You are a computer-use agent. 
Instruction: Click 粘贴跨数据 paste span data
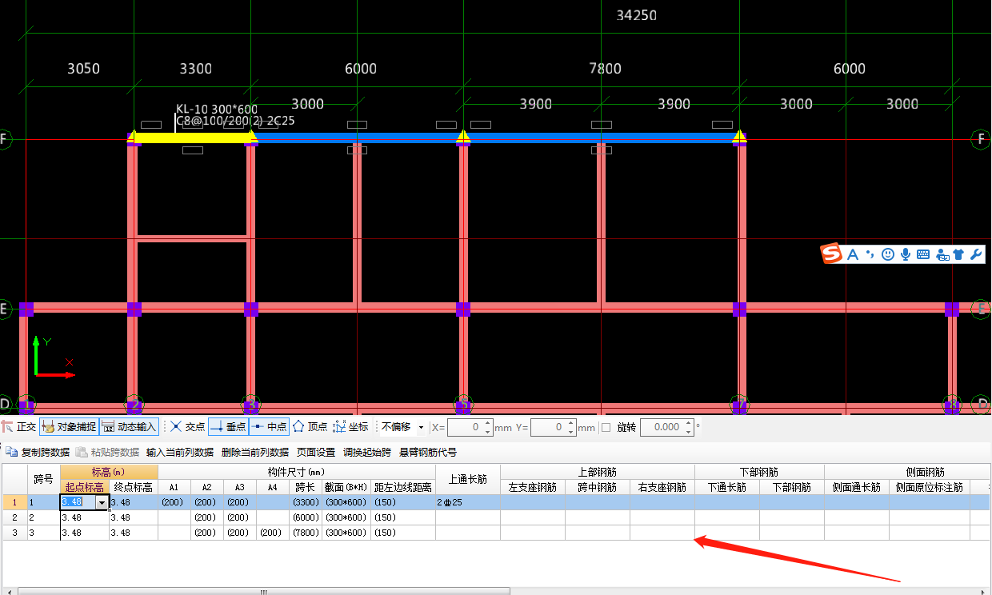coord(107,452)
